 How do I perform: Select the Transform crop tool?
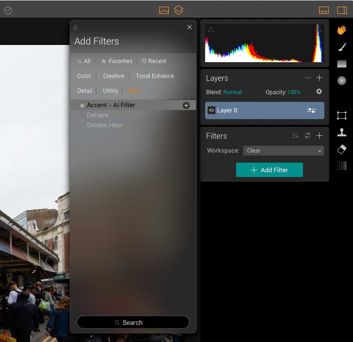pos(342,116)
